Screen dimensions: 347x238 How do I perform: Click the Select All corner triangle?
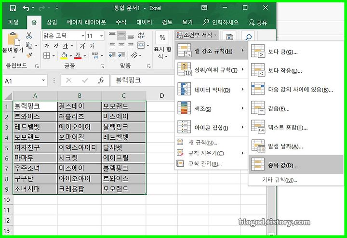click(x=8, y=96)
